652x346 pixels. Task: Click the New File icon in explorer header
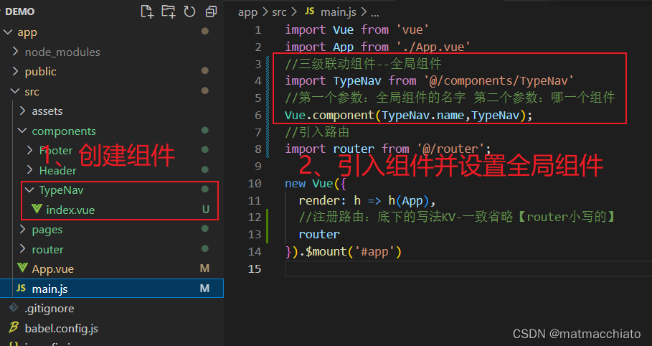click(x=147, y=11)
